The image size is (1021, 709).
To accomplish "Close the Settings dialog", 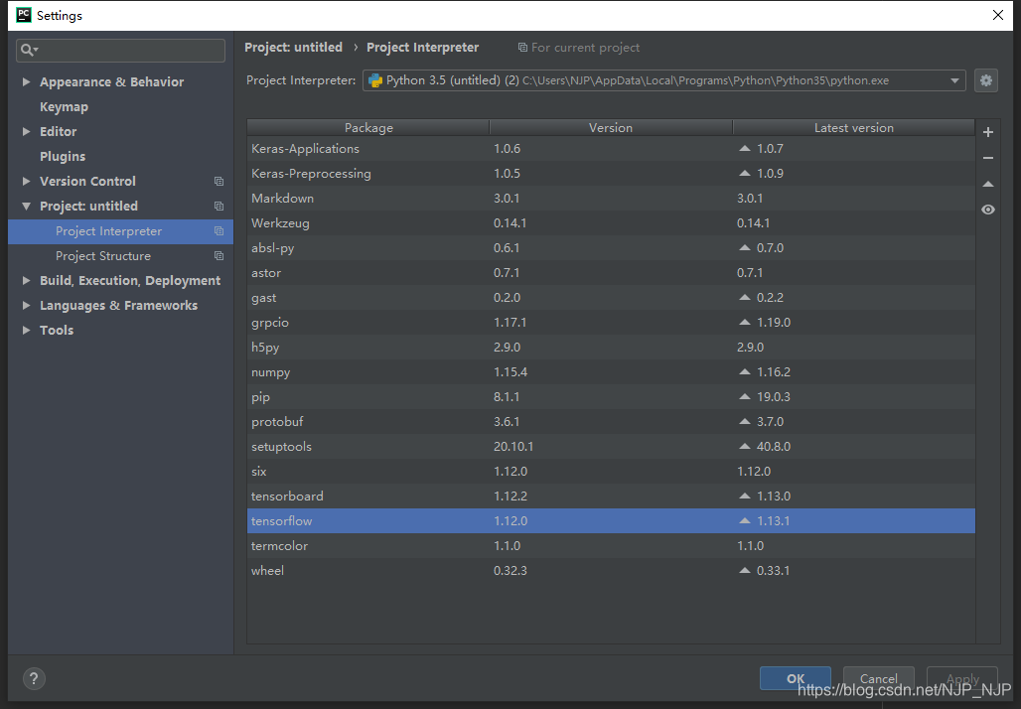I will 997,15.
